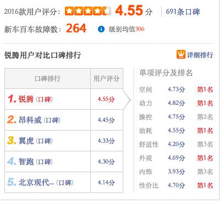Click the 4.33分 score in 翼虎 row
Viewport: 224px width, 204px height.
tap(106, 141)
